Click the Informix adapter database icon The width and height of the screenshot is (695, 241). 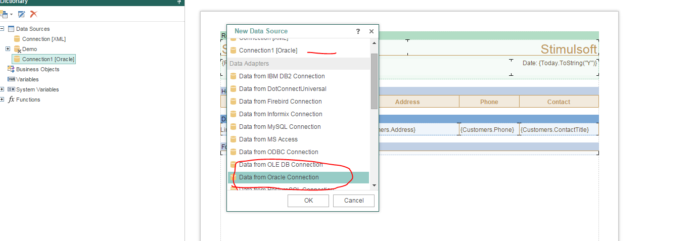pyautogui.click(x=233, y=114)
